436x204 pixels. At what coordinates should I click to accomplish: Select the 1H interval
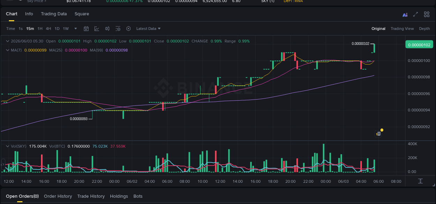40,29
